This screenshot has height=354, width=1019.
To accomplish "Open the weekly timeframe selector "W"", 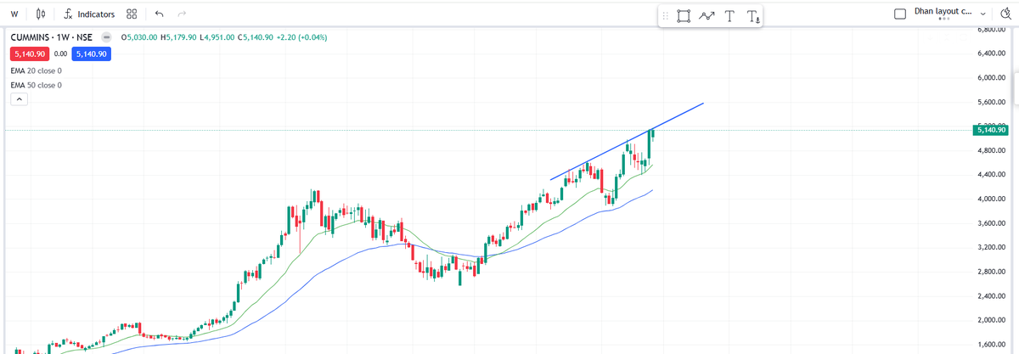I will tap(14, 14).
